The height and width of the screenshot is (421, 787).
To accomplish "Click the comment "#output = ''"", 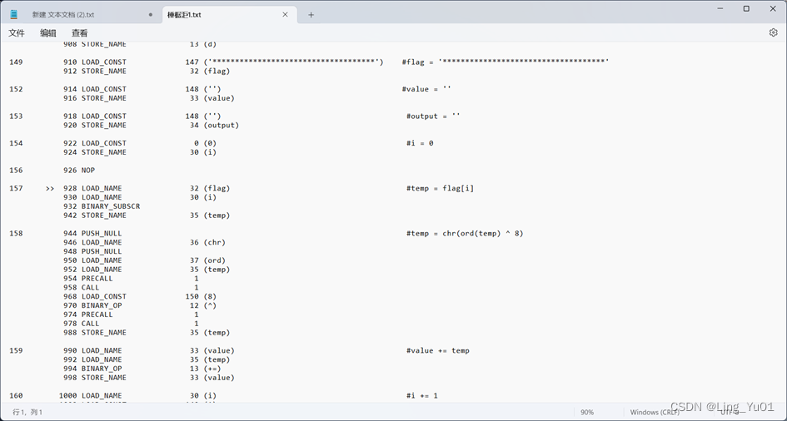I will coord(433,116).
